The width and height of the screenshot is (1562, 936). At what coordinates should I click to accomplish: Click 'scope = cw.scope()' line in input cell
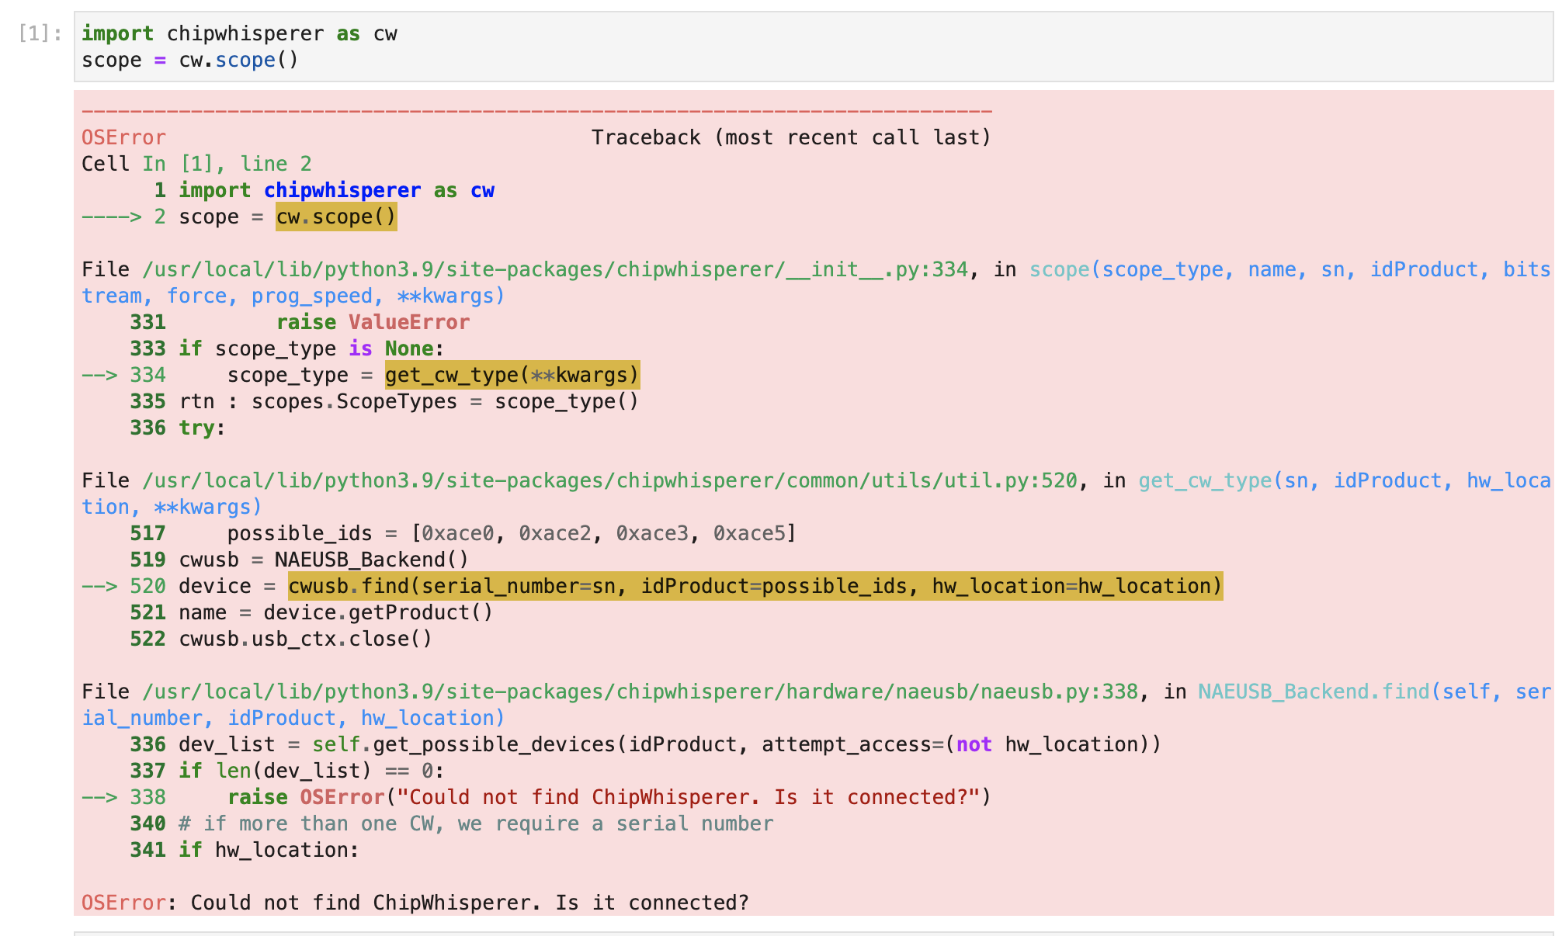coord(189,61)
